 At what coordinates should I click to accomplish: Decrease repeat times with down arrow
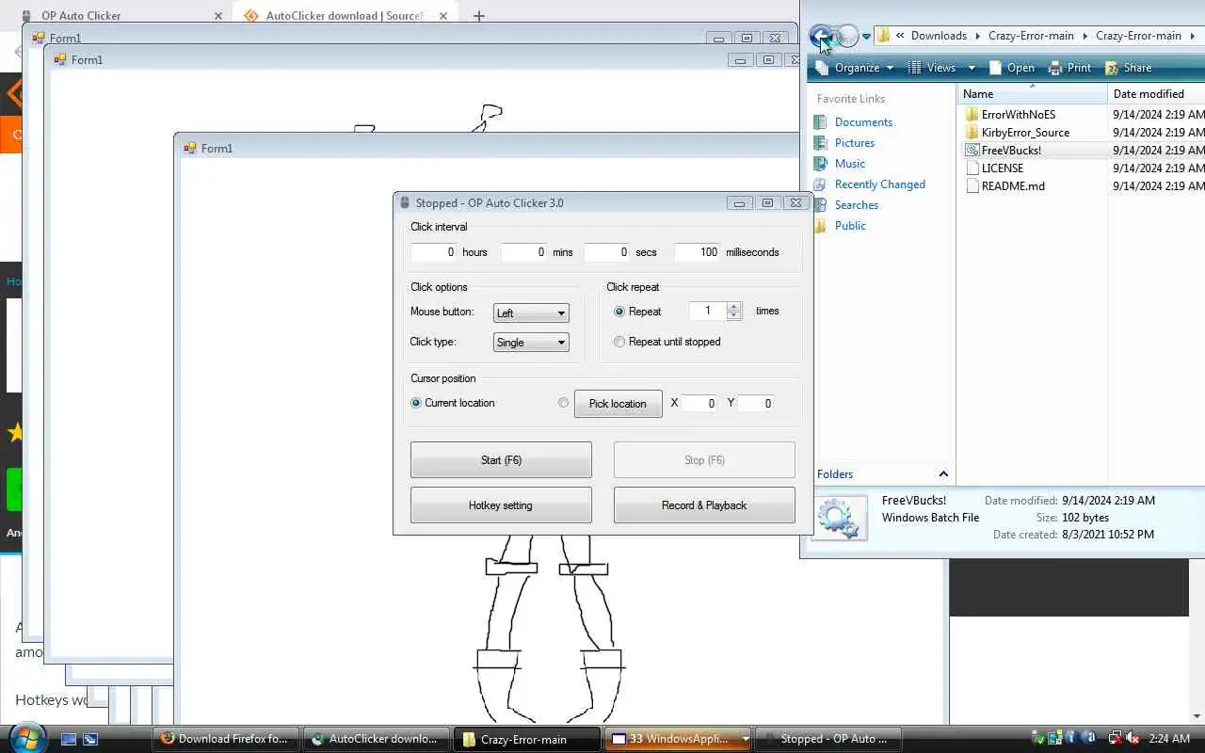[734, 315]
